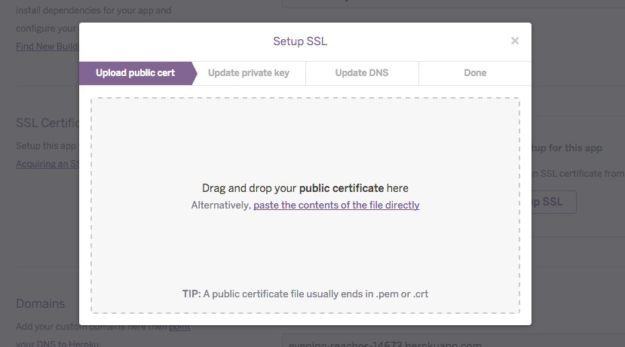Open the Find New Buildpacks link
Screen dimensions: 625x347
(47, 47)
